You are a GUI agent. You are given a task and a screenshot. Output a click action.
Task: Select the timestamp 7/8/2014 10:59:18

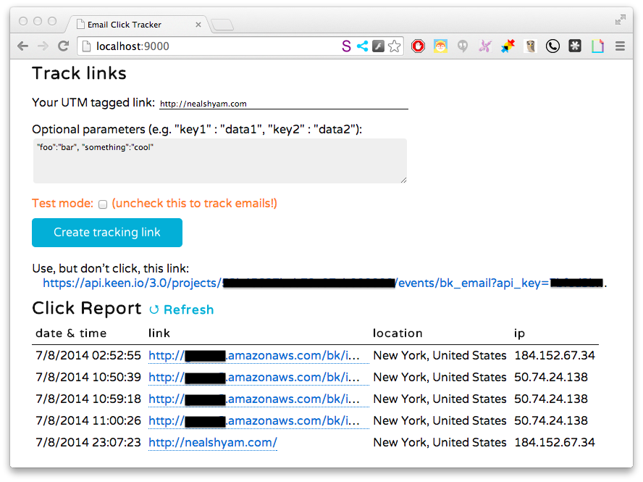[x=88, y=399]
